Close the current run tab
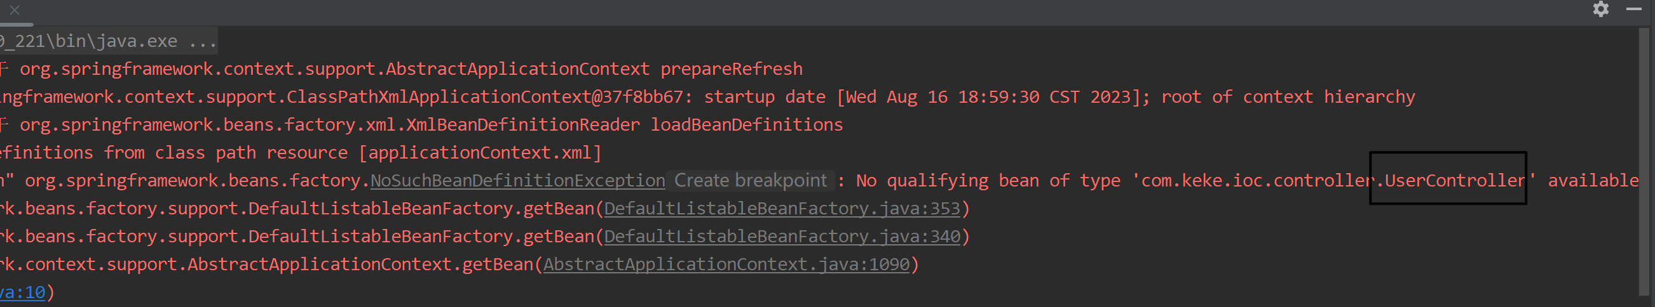1655x307 pixels. point(15,10)
